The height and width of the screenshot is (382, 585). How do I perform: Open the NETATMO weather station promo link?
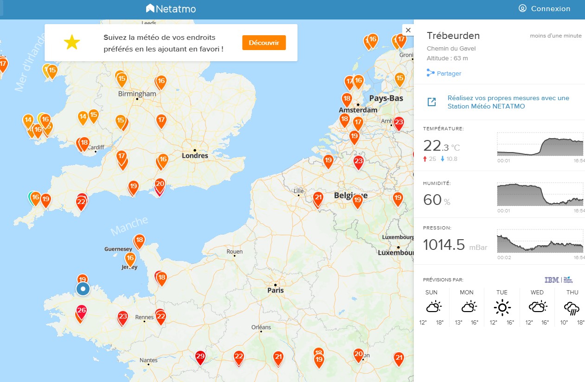(508, 102)
